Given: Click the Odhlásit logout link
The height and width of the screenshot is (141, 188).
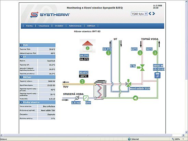Looking at the screenshot, I should (91, 26).
